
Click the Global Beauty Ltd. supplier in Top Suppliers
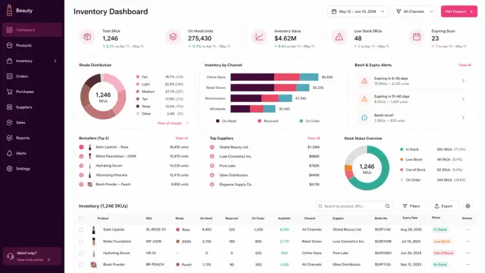(234, 148)
